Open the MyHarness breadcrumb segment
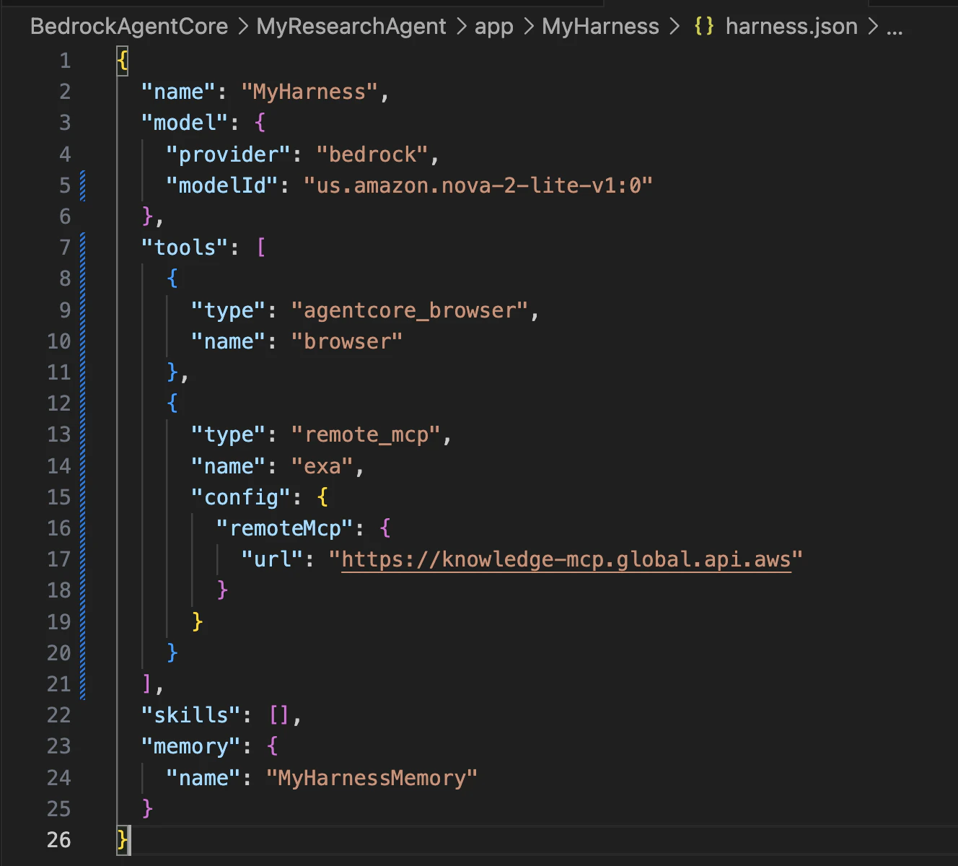 [600, 27]
